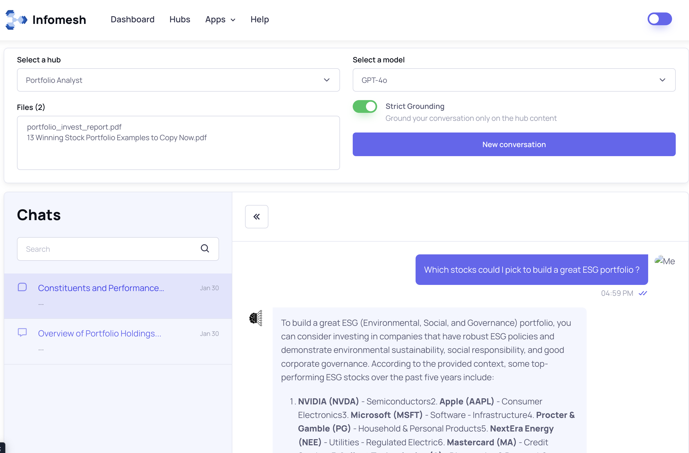The width and height of the screenshot is (689, 453).
Task: Click the double-check read receipt icon
Action: tap(643, 293)
